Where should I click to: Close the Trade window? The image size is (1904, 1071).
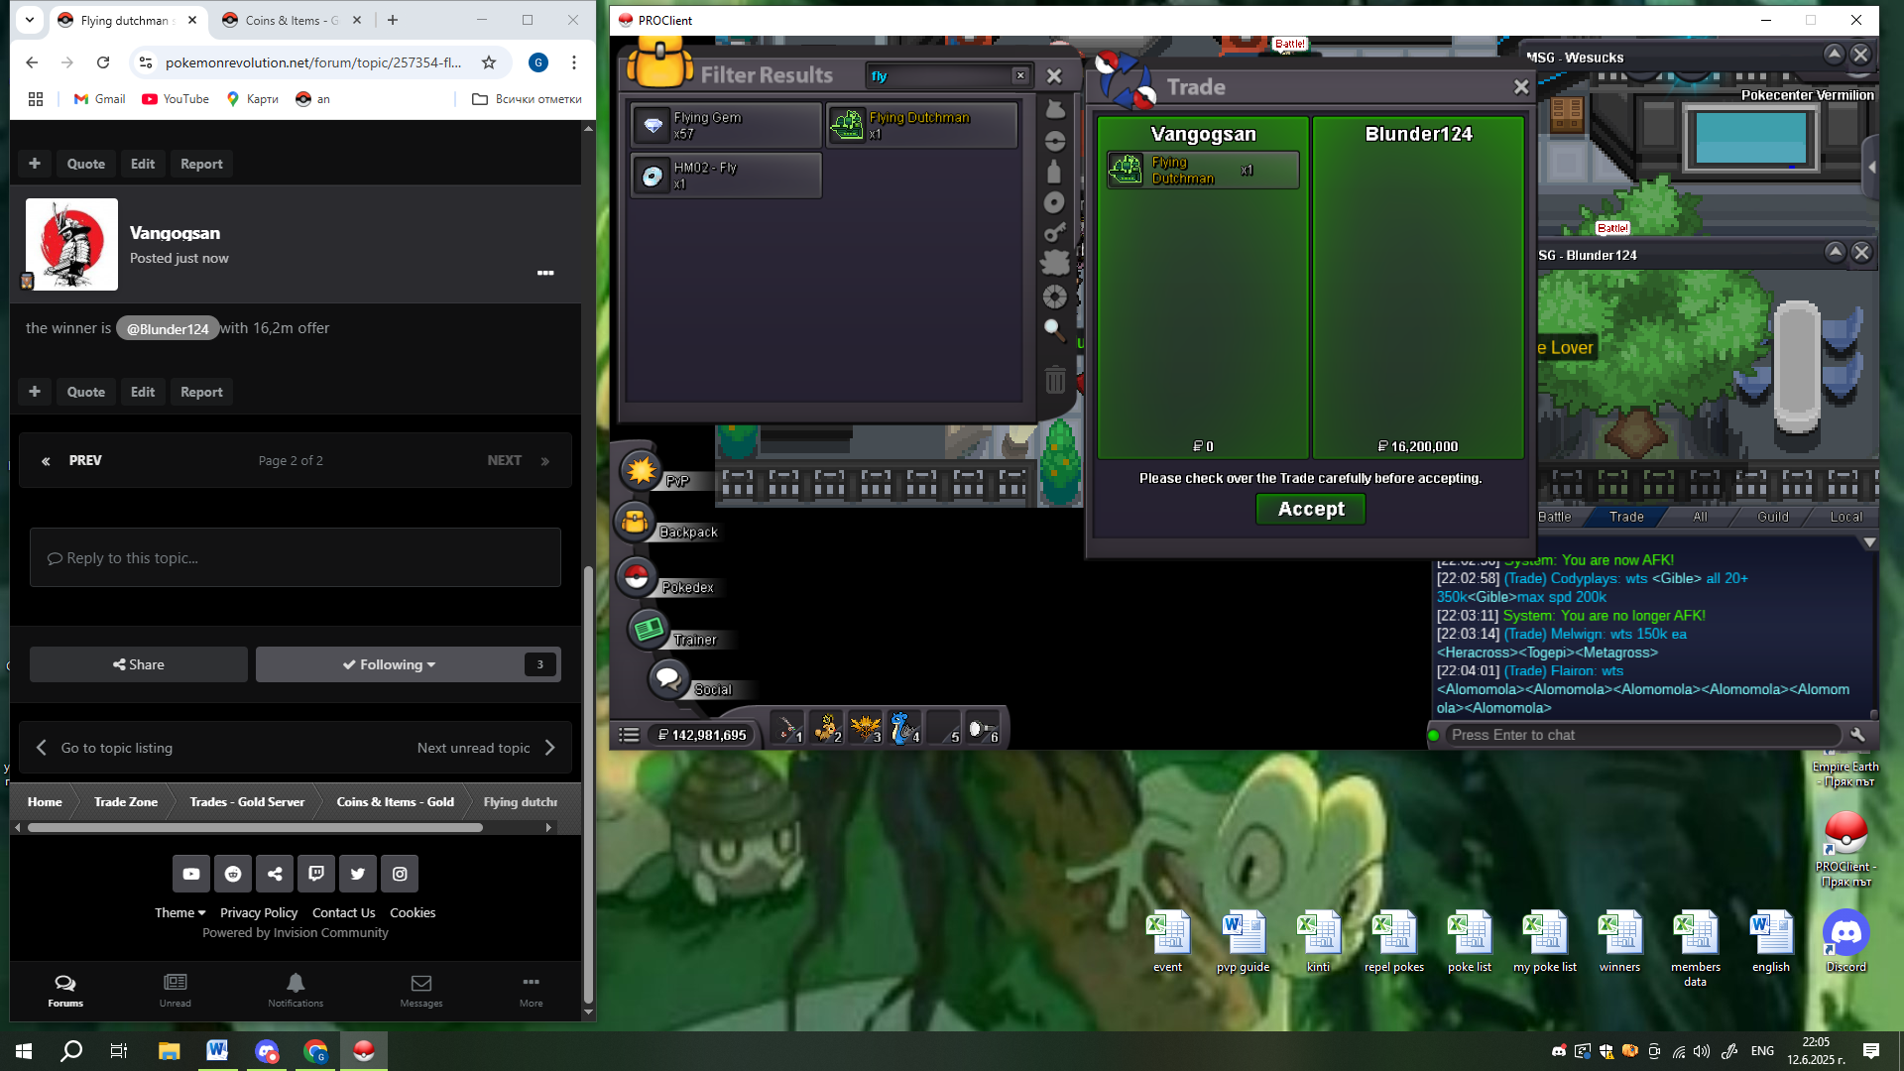coord(1521,87)
